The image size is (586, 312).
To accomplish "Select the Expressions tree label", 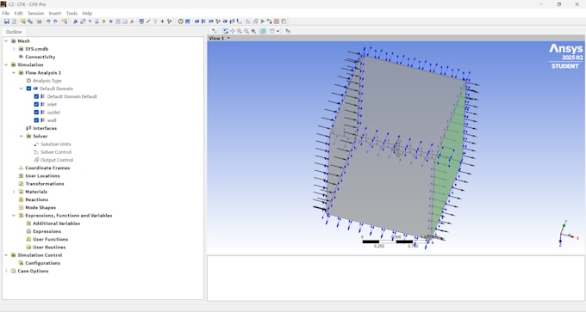I will (47, 231).
